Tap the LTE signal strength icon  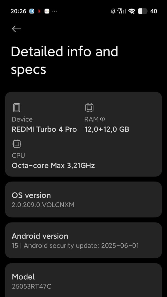point(121,11)
